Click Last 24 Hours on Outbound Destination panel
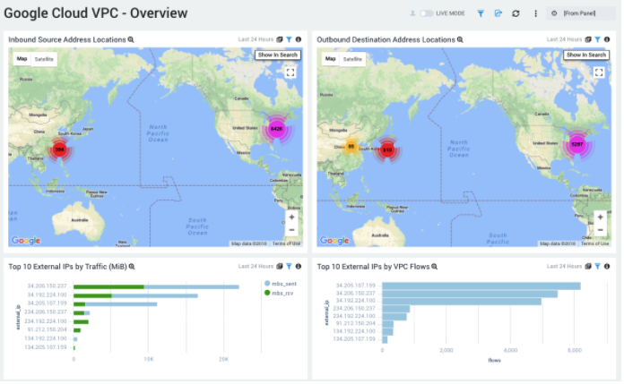This screenshot has width=624, height=384. (x=564, y=39)
